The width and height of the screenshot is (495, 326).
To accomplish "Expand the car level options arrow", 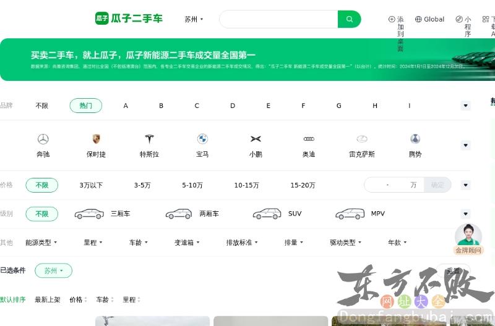I will (466, 214).
